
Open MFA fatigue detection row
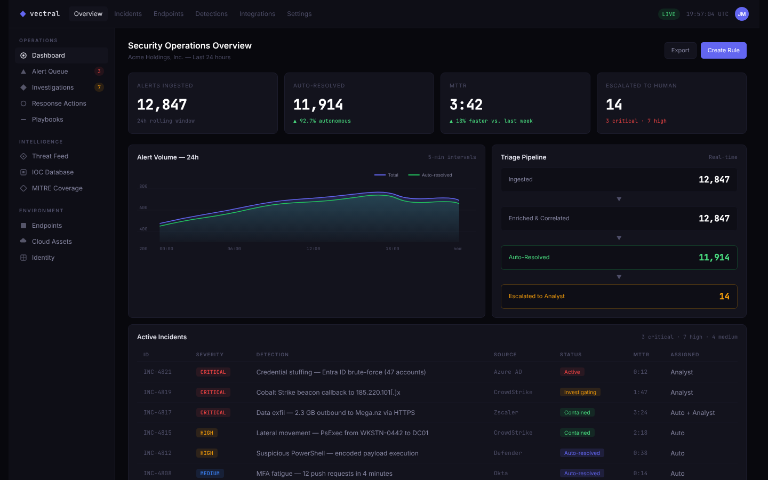437,474
